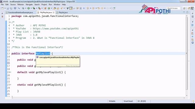Open the Run menu

tap(50, 5)
